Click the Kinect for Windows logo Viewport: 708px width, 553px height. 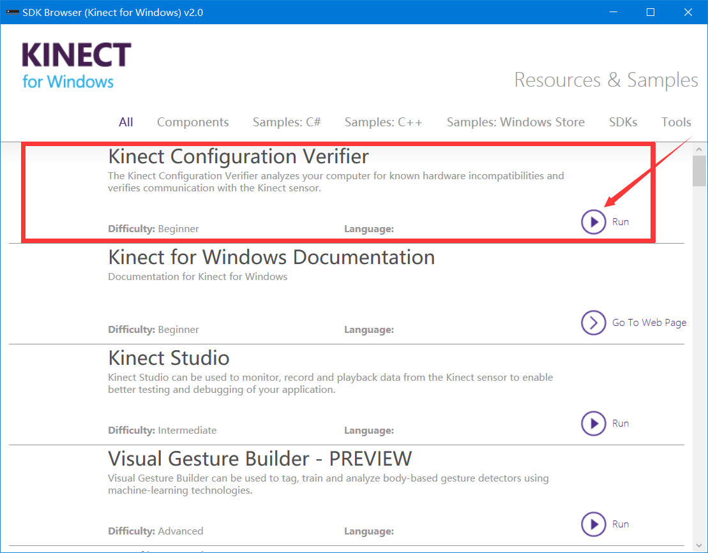(x=75, y=64)
